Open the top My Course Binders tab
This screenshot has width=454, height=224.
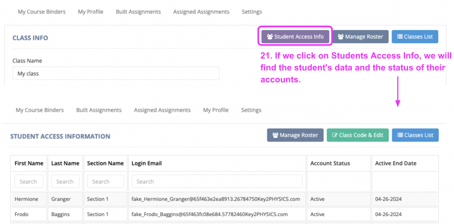41,11
